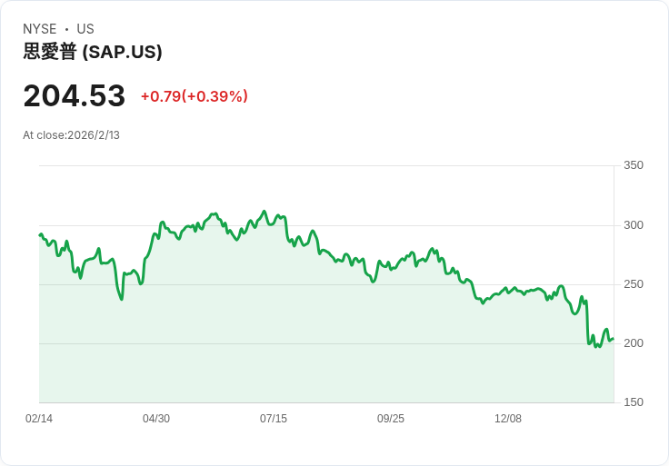Select the 07/15 date axis label

coord(274,419)
